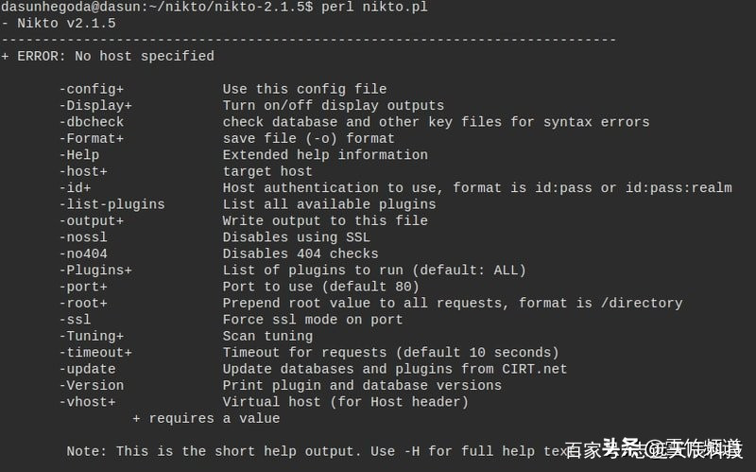Click the -id+ option
The width and height of the screenshot is (756, 472).
click(75, 187)
